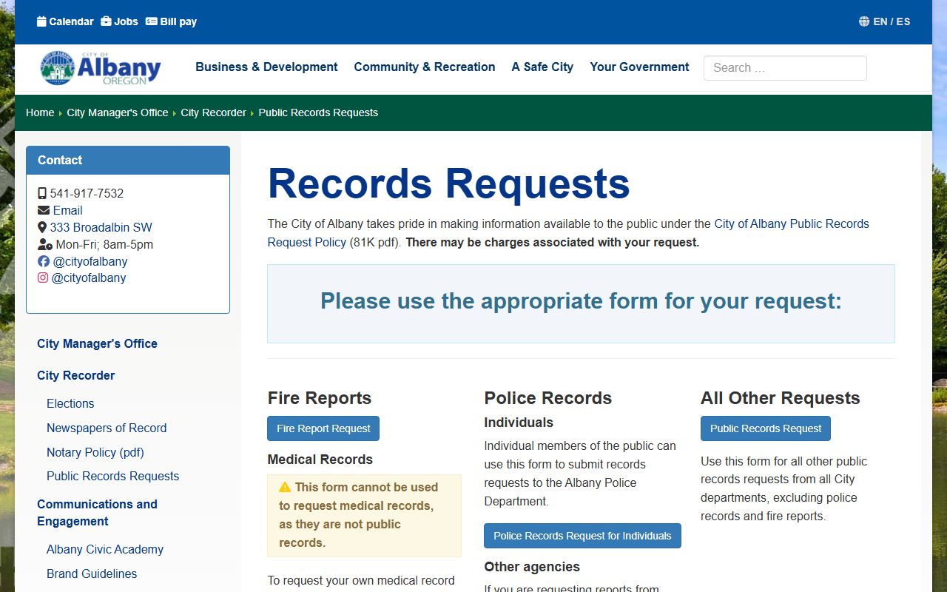Image resolution: width=947 pixels, height=592 pixels.
Task: Go to Home in the breadcrumb
Action: coord(40,112)
